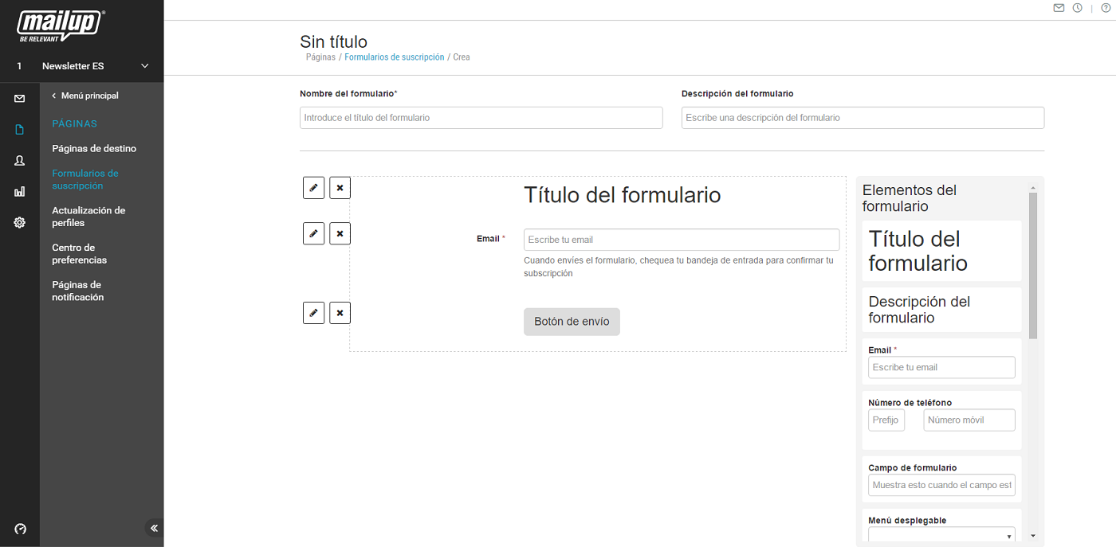The width and height of the screenshot is (1116, 547).
Task: Open the Settings gear icon in sidebar
Action: tap(20, 223)
